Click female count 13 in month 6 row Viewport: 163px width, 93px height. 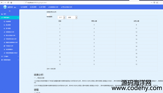[x=136, y=43]
